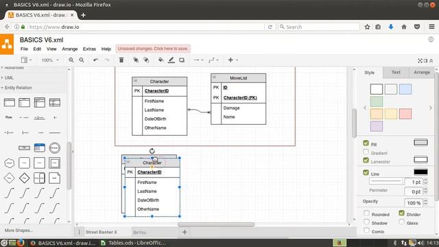Open the connection arrow style dropdown
The width and height of the screenshot is (439, 247).
pos(198,60)
